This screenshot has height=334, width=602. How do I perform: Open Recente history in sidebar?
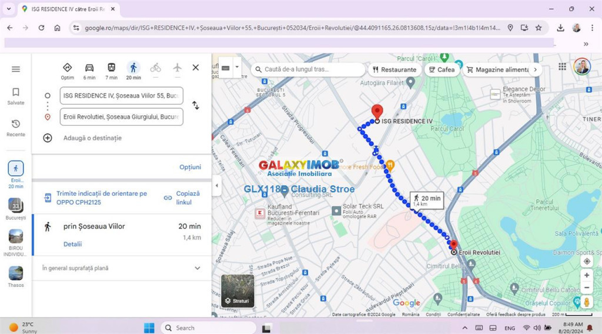click(x=16, y=128)
